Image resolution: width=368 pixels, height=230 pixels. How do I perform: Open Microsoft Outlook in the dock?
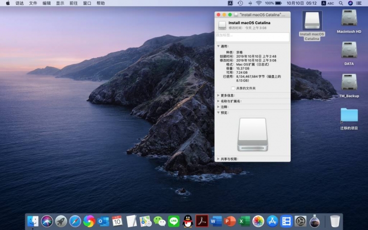tap(103, 221)
